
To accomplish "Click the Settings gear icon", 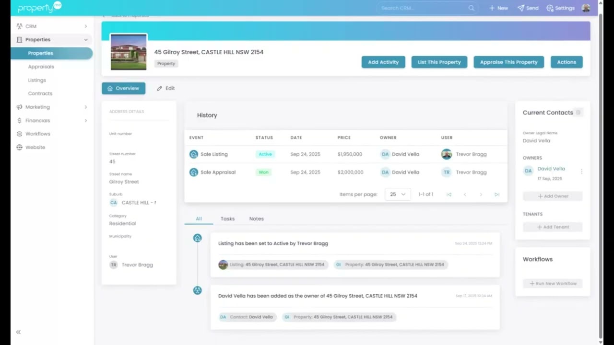I will (550, 8).
